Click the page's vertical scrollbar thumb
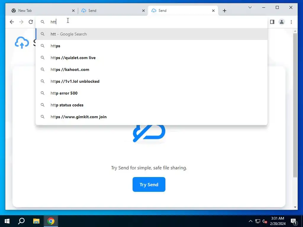Screen dimensions: 303x227 [x=295, y=105]
